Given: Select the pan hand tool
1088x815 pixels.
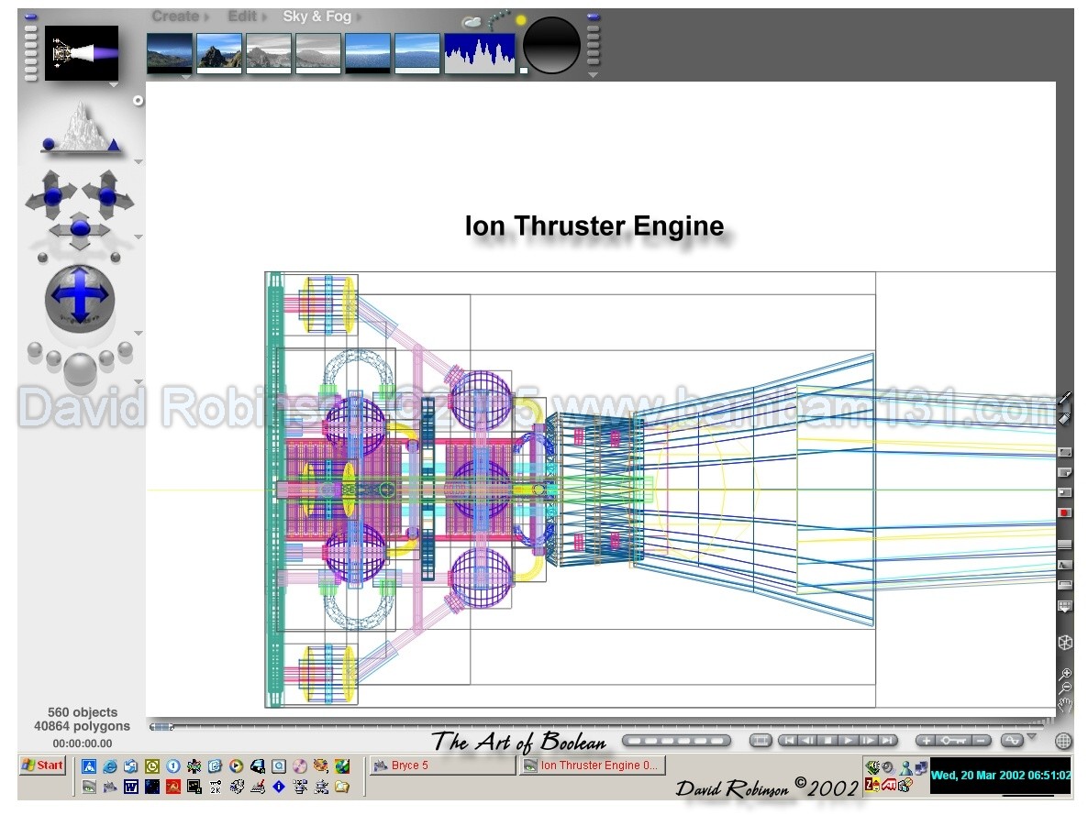Looking at the screenshot, I should tap(1065, 706).
